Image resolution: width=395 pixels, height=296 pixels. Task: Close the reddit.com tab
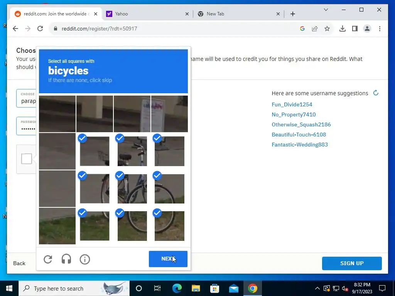[x=96, y=14]
